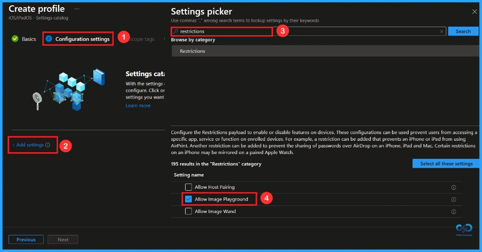The height and width of the screenshot is (252, 482).
Task: Uncheck the Allow Image Playground checkbox
Action: coord(188,199)
